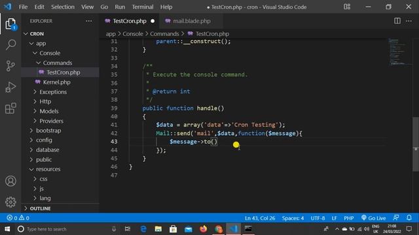Click the VS Code logo icon in title bar

pos(8,7)
